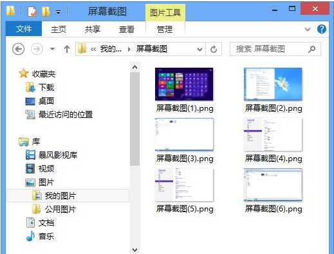
Task: Click the file name 屏幕截图(4).png
Action: [274, 159]
